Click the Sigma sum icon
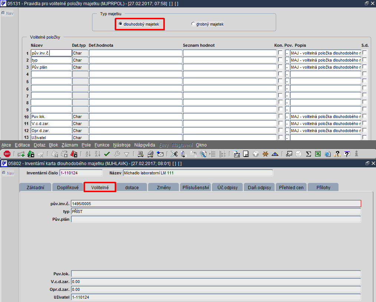The height and width of the screenshot is (302, 376). [308, 154]
